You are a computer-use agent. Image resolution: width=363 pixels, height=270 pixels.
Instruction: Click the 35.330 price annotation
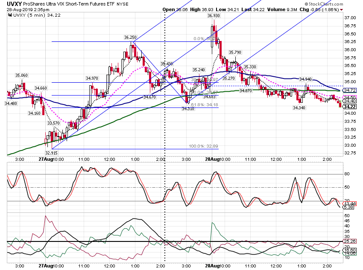click(250, 67)
